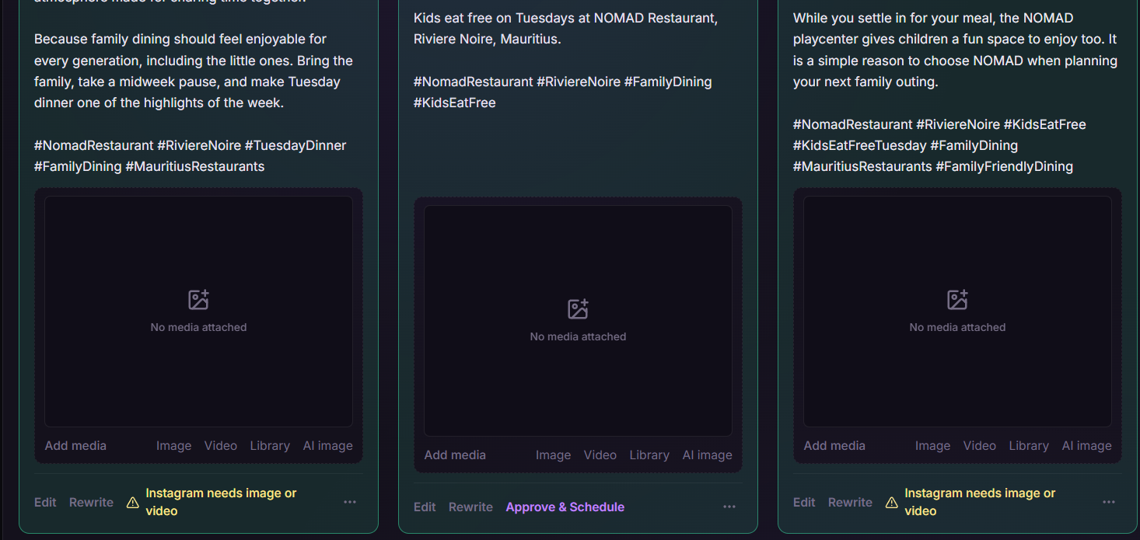Click the warning triangle icon on the right card

pos(891,503)
